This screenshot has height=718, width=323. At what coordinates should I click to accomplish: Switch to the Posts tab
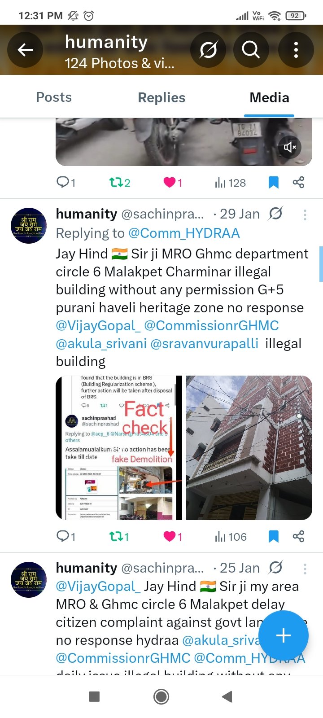pos(54,97)
